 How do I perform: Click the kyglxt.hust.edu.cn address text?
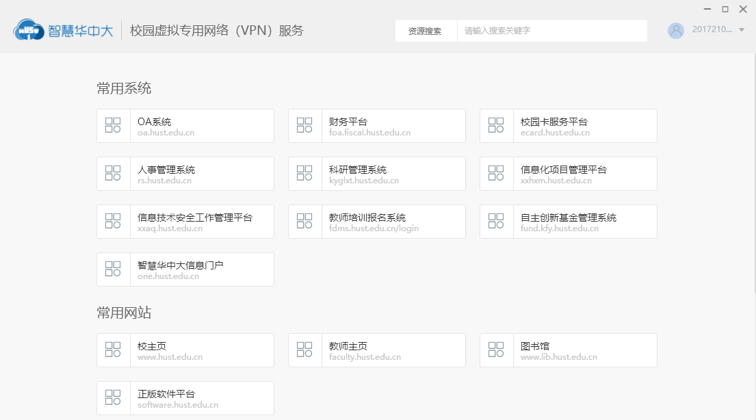click(x=364, y=181)
